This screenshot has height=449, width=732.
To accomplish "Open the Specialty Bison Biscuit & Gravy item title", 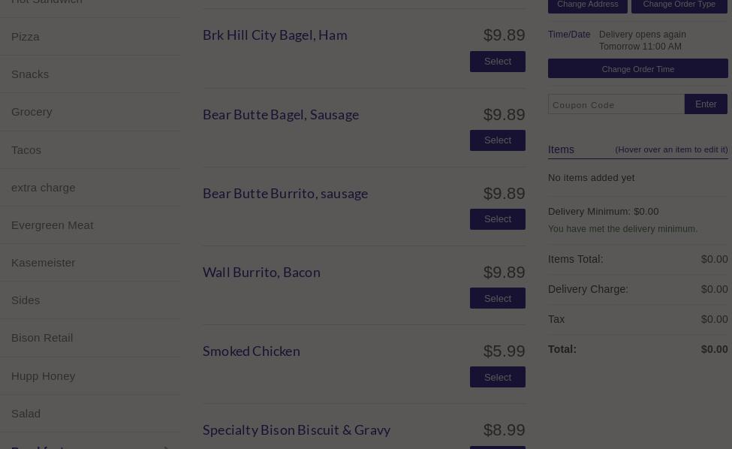I will tap(297, 430).
